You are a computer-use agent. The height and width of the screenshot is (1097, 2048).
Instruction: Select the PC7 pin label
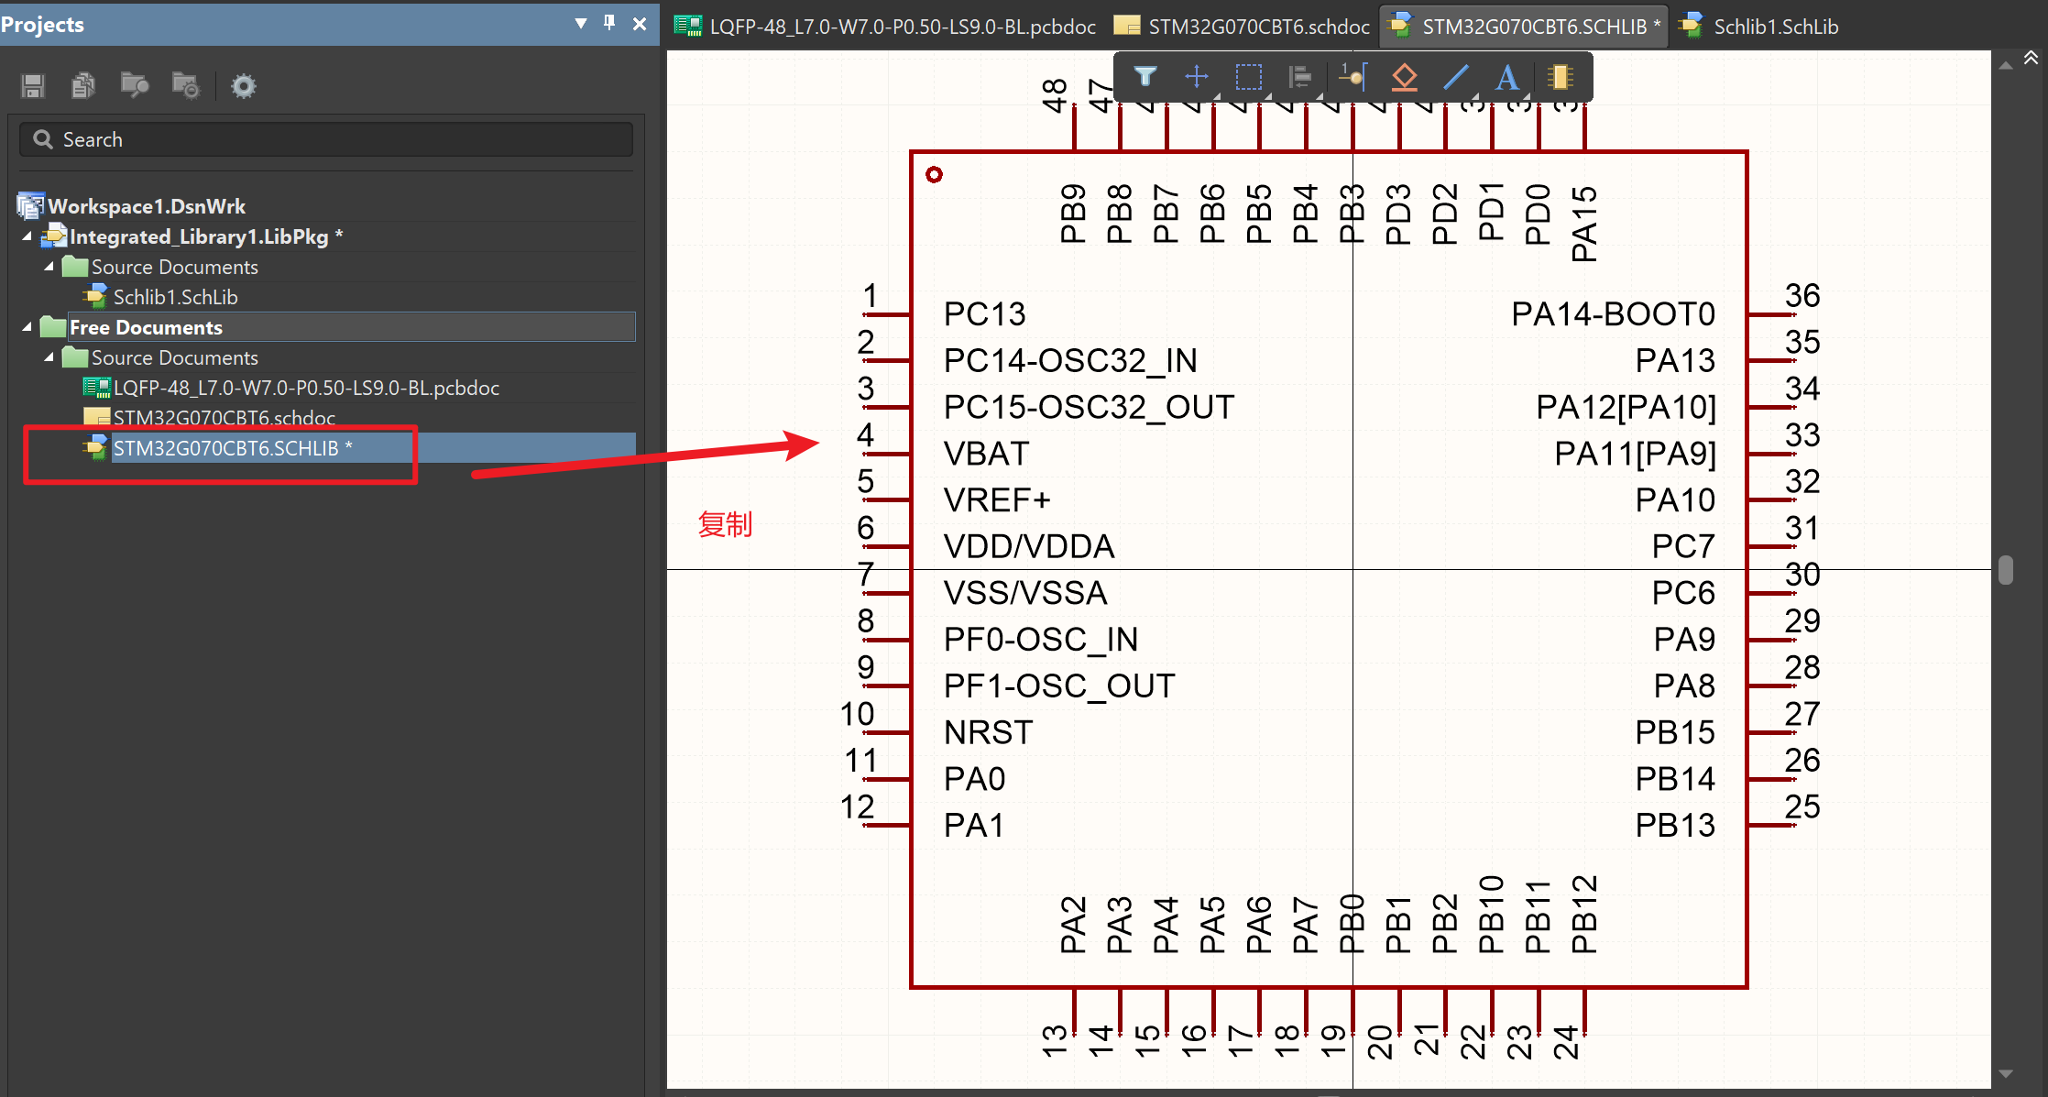[x=1683, y=547]
